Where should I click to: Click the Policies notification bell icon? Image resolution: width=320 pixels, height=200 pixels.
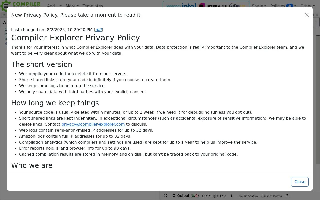coord(290,6)
